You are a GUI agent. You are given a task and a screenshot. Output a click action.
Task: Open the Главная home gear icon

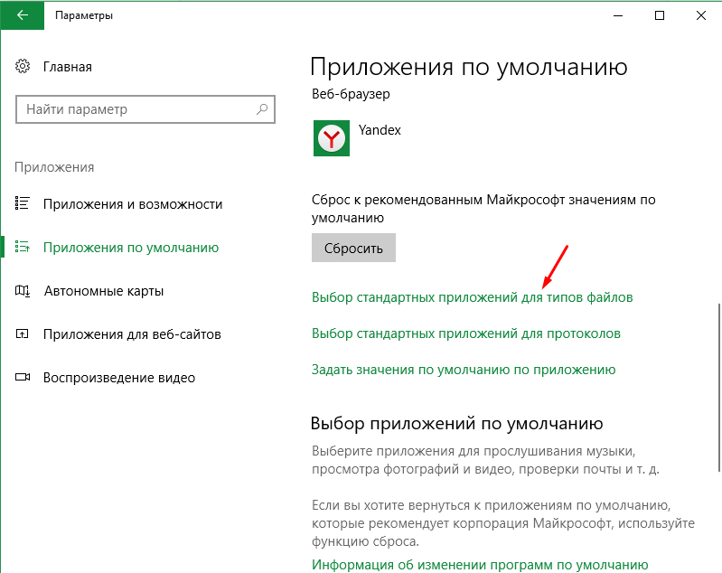[x=23, y=66]
